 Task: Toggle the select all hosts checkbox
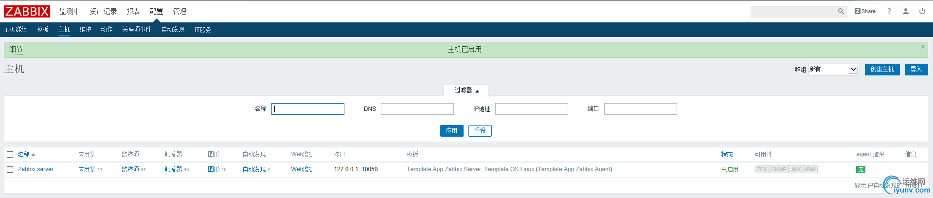pos(10,155)
